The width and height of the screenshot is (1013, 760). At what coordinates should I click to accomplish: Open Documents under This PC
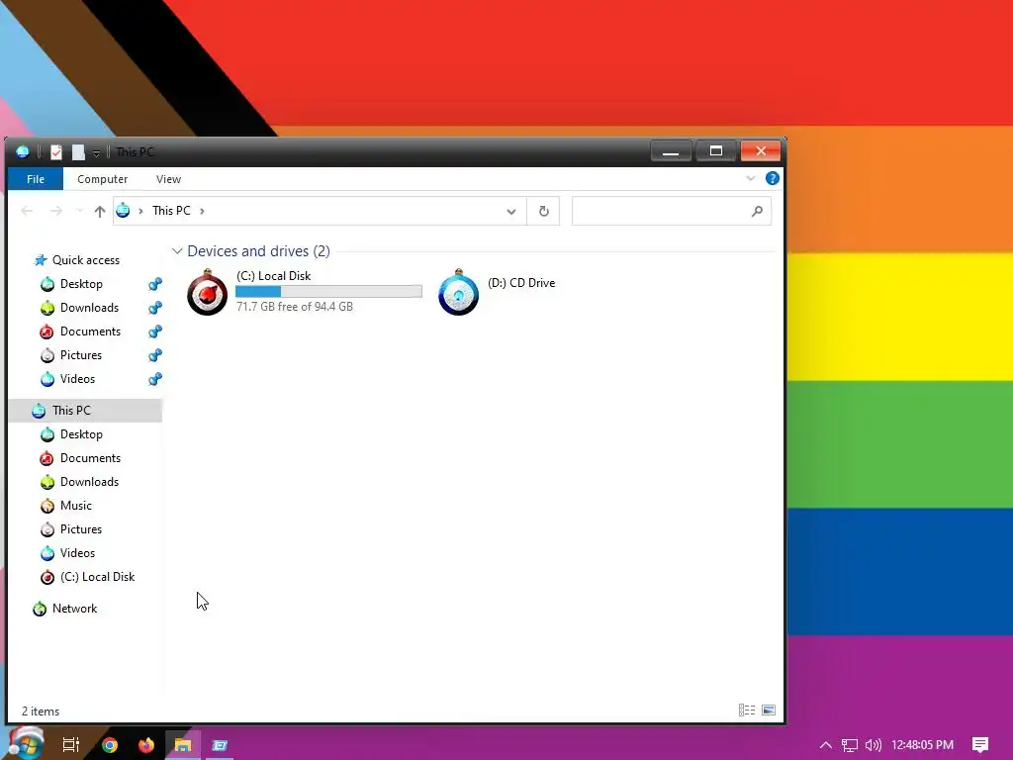click(x=90, y=458)
